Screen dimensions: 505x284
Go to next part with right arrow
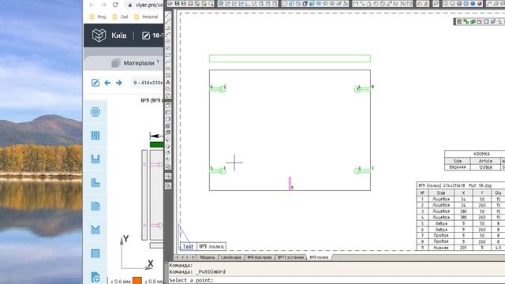pos(119,83)
